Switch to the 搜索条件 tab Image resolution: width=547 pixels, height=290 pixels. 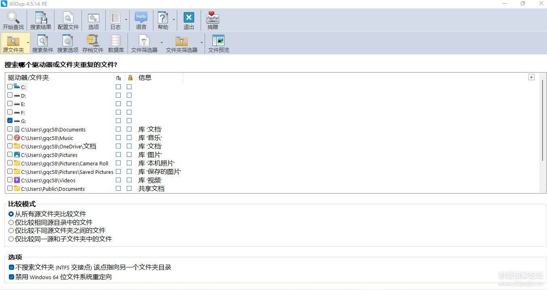coord(43,44)
